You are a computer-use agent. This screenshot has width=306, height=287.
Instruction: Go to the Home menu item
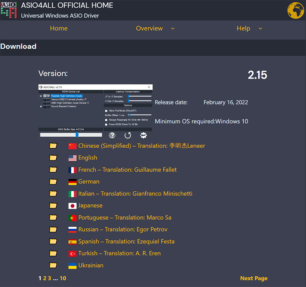click(59, 28)
